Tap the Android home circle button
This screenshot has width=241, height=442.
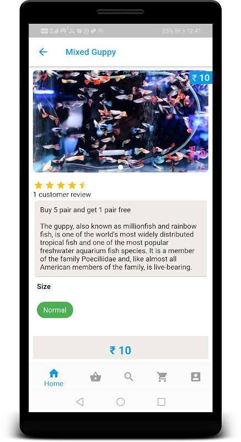click(121, 402)
